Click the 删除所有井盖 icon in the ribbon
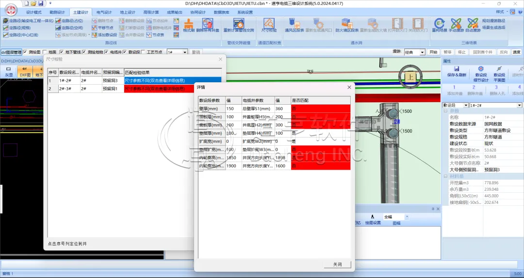 (x=208, y=25)
